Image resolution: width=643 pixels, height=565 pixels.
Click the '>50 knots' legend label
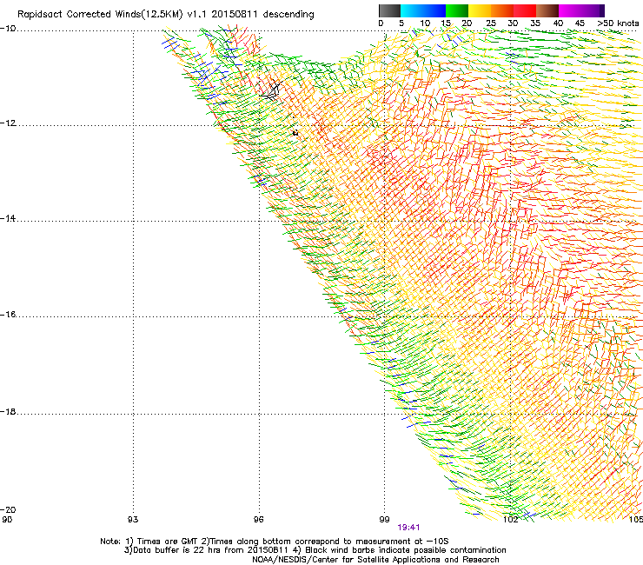pos(618,23)
